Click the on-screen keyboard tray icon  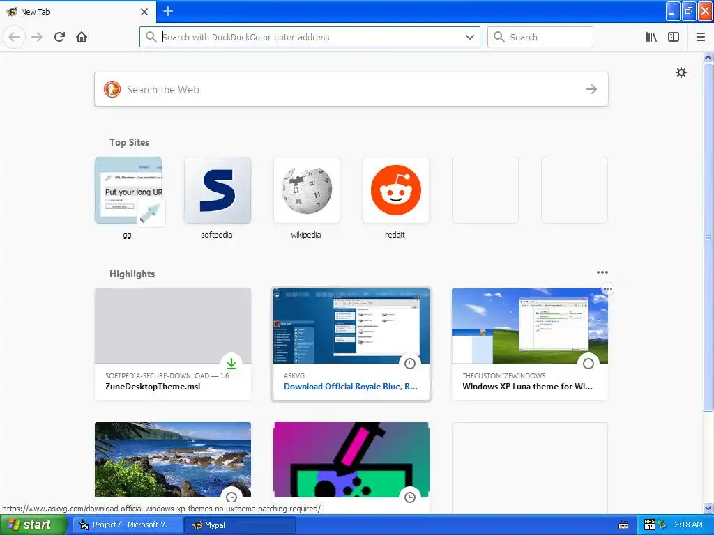[x=623, y=525]
